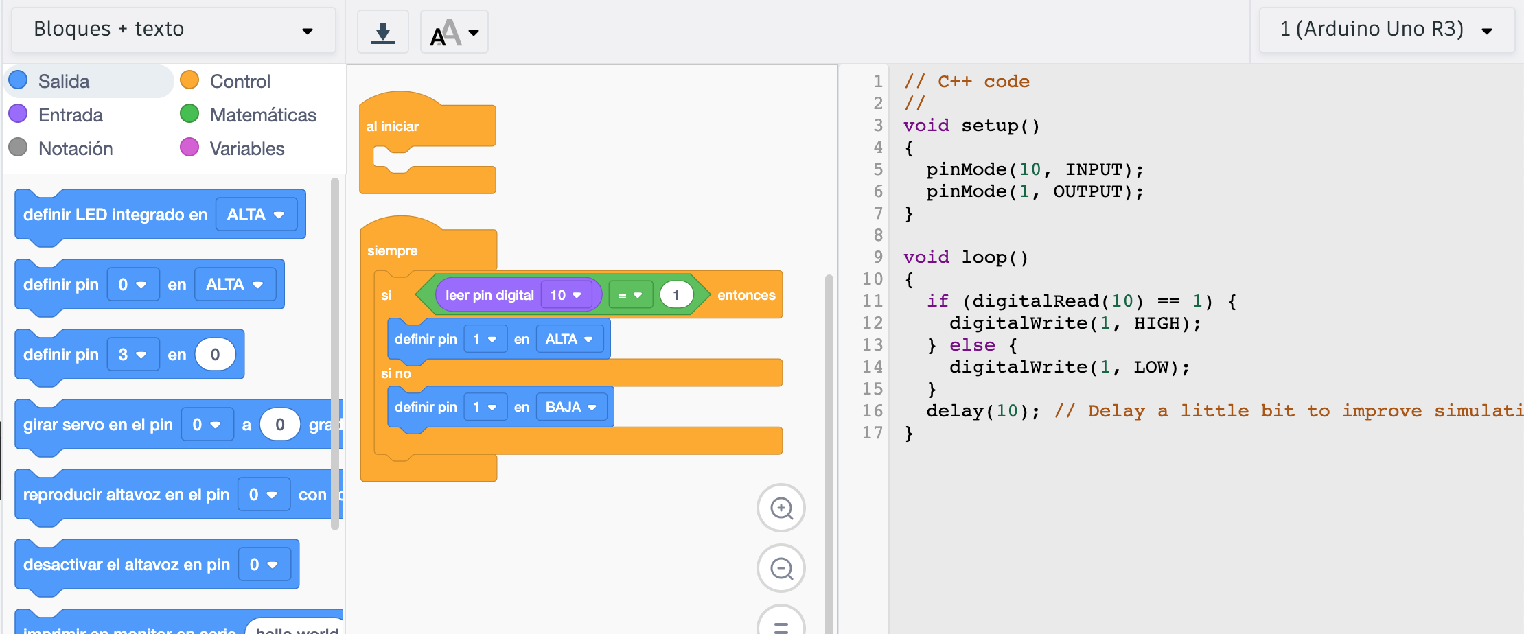The height and width of the screenshot is (634, 1524).
Task: Open the font size menu
Action: tap(454, 32)
